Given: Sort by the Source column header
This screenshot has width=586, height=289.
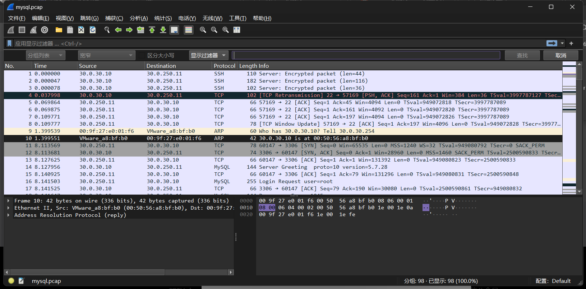Looking at the screenshot, I should coord(111,66).
